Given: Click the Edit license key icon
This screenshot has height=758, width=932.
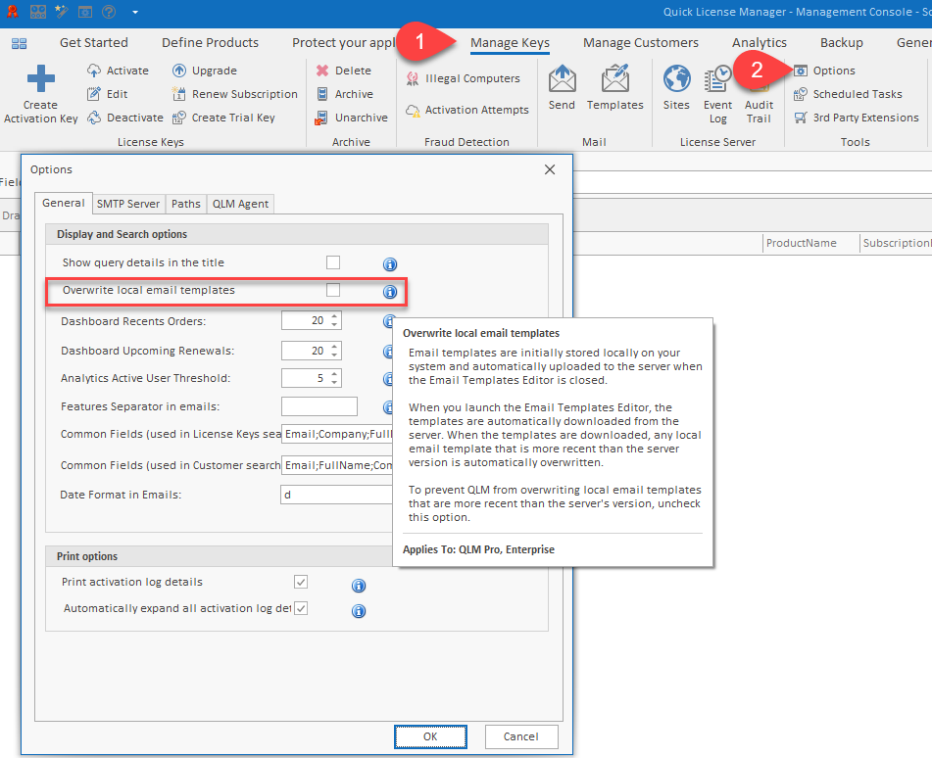Looking at the screenshot, I should (x=94, y=94).
